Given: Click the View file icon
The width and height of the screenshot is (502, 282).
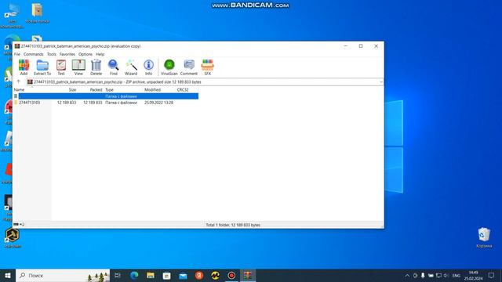Looking at the screenshot, I should coord(78,67).
